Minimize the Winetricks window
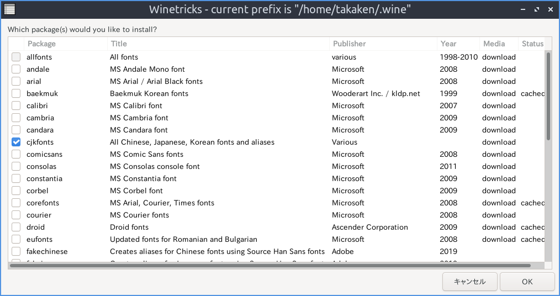 [523, 9]
